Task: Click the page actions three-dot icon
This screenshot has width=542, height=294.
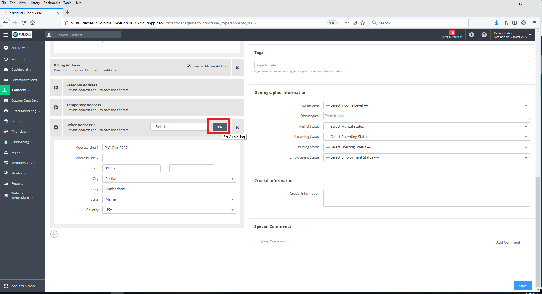Action: 347,23
